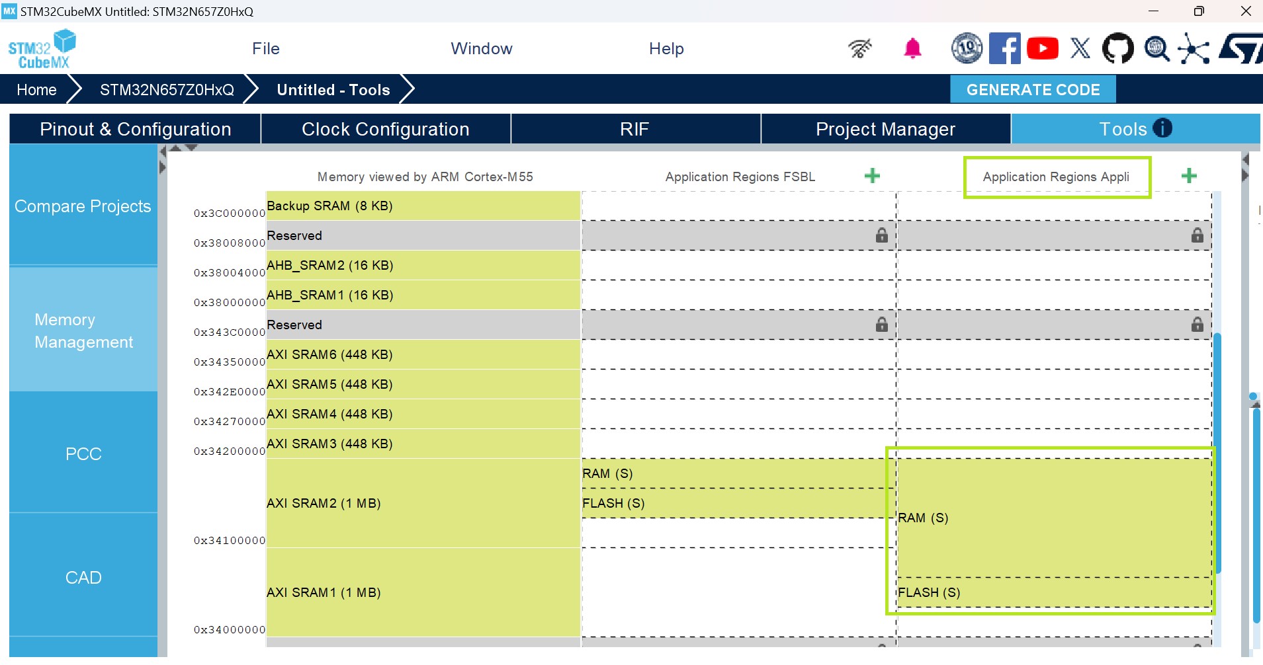Click lock icon in Appli column at 0x38008000 row
The image size is (1263, 665).
[1198, 235]
